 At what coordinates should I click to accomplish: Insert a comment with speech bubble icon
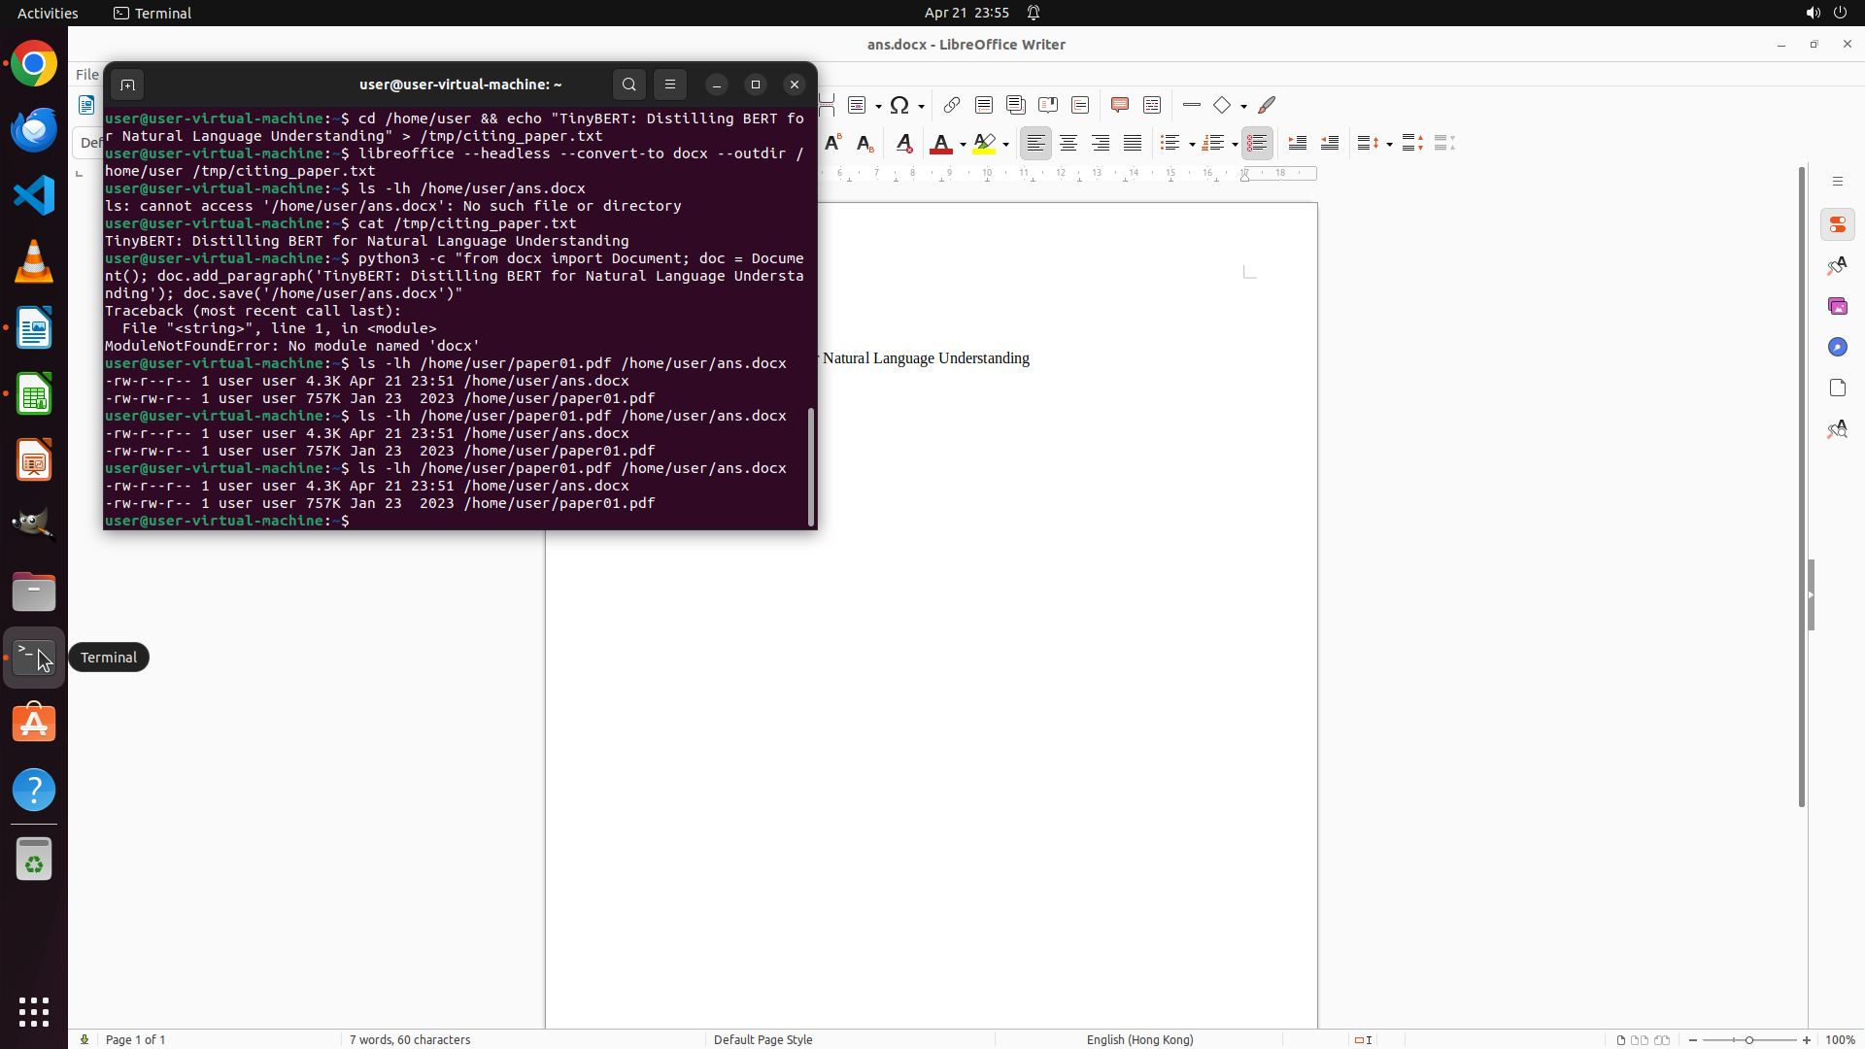(x=1119, y=105)
